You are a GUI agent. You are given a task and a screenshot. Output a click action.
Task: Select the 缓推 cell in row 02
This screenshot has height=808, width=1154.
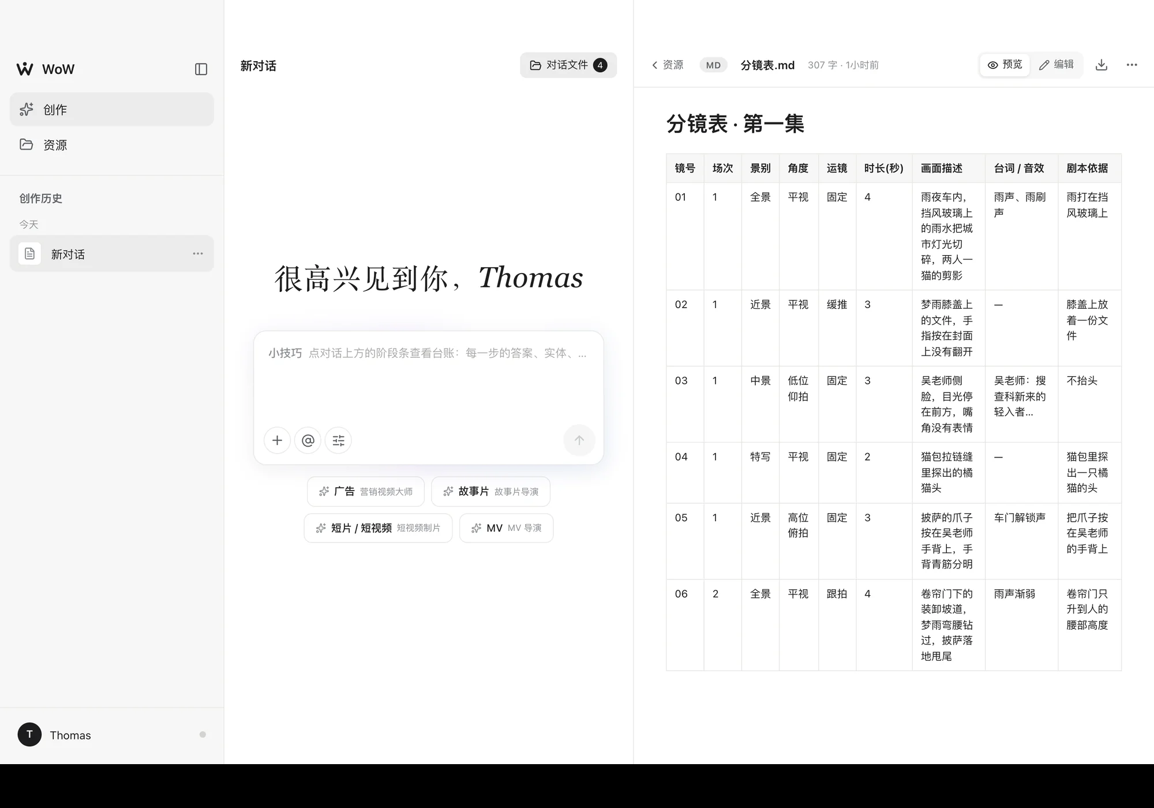[x=837, y=328]
